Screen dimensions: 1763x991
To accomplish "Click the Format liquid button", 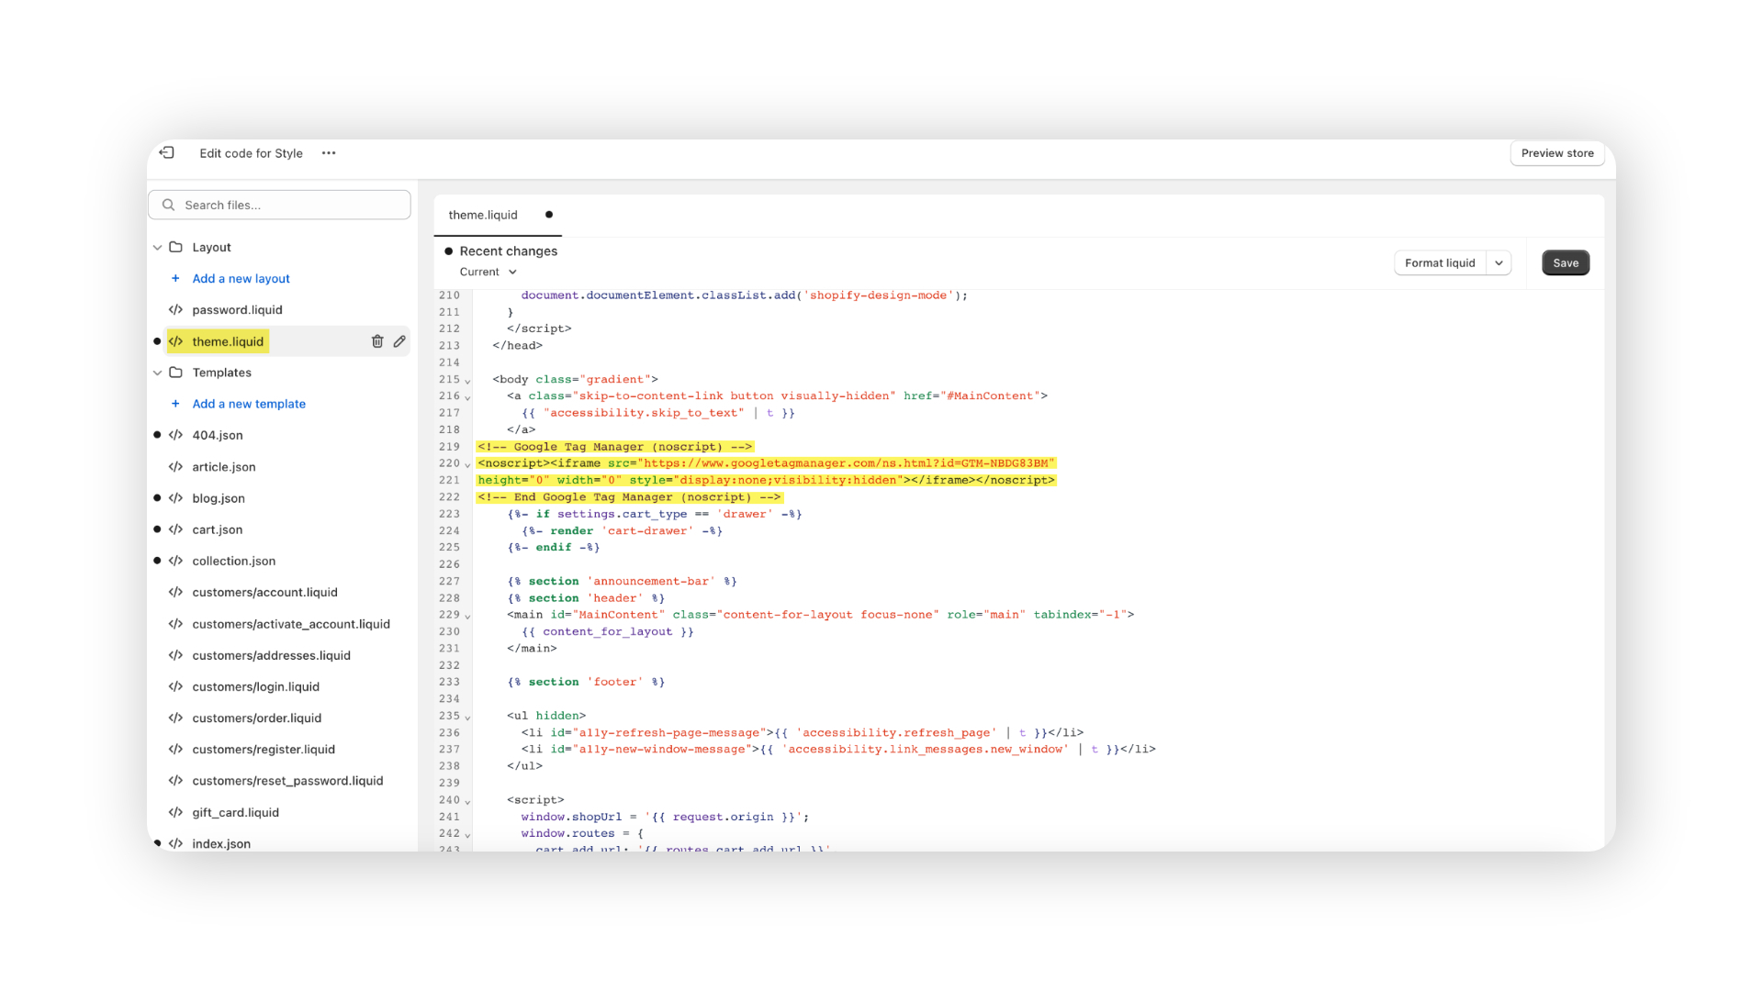I will 1440,263.
